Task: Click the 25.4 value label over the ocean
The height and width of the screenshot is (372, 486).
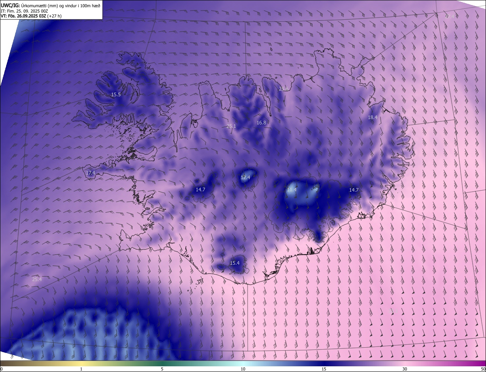Action: pyautogui.click(x=37, y=279)
